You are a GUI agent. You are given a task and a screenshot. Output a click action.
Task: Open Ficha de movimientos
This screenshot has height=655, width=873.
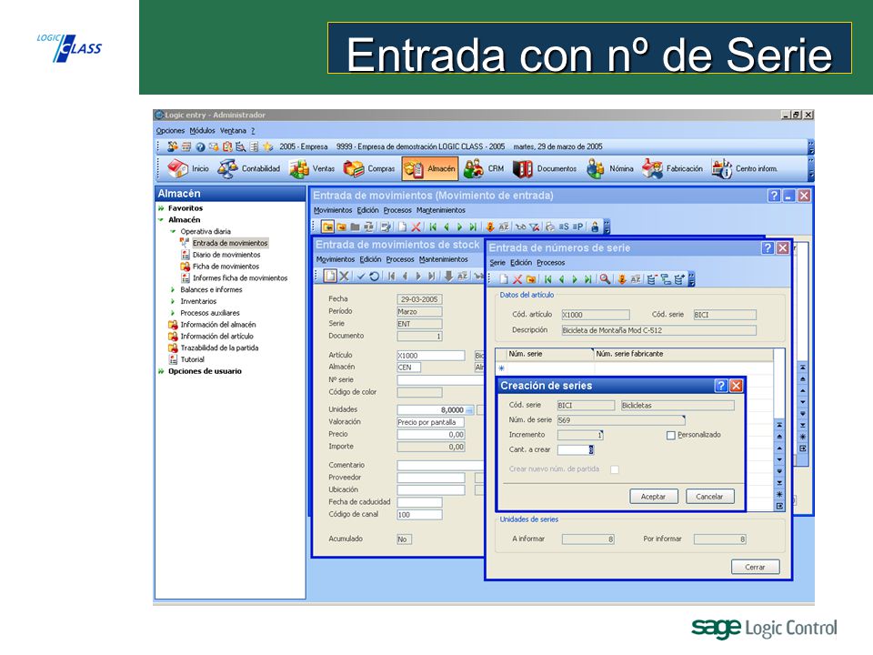pyautogui.click(x=226, y=267)
